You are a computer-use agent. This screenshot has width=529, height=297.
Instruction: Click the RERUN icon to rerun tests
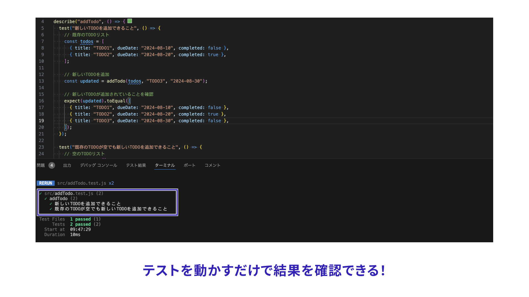click(46, 182)
